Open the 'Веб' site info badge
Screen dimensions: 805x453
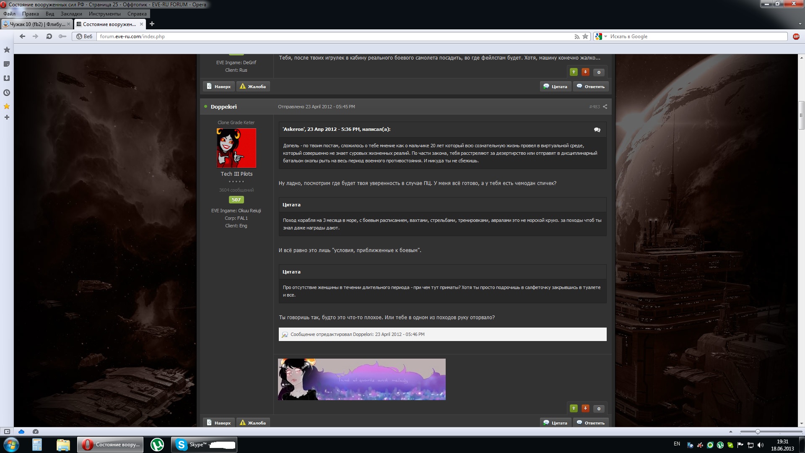tap(84, 36)
